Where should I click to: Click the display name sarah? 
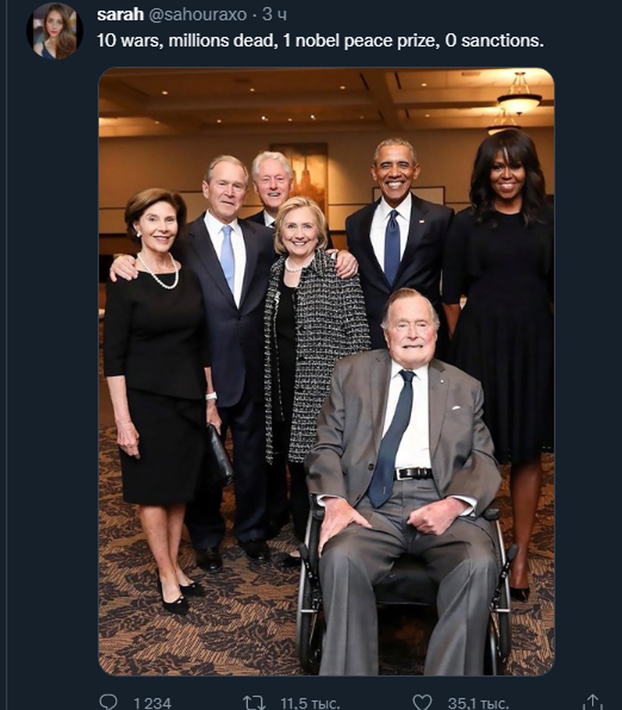click(120, 15)
